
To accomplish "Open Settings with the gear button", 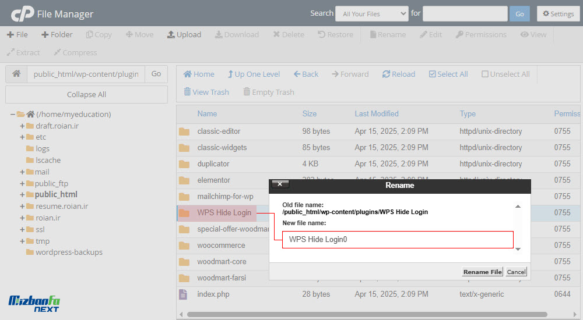I will point(558,14).
